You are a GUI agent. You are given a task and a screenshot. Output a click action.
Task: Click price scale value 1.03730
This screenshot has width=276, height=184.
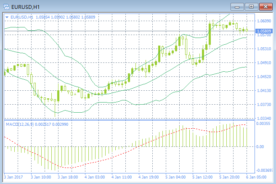pos(264,105)
